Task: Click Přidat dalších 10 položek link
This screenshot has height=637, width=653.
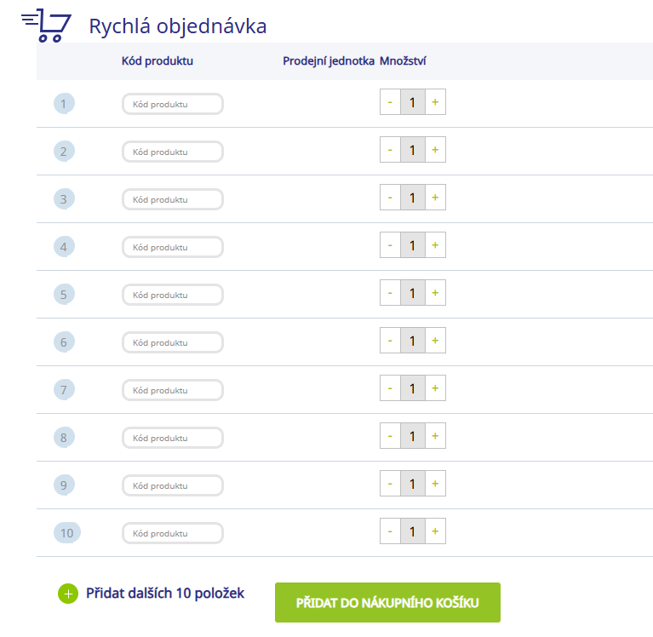Action: 165,594
